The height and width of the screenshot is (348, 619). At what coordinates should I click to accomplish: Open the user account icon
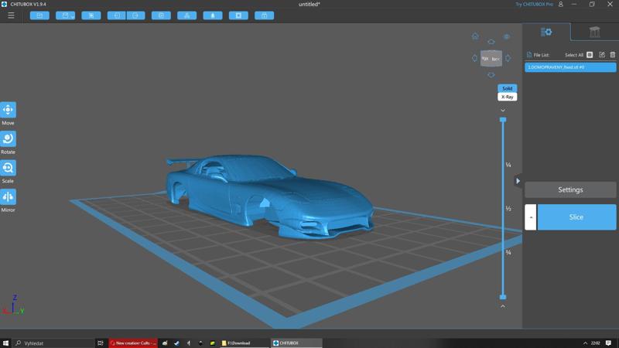tap(560, 5)
